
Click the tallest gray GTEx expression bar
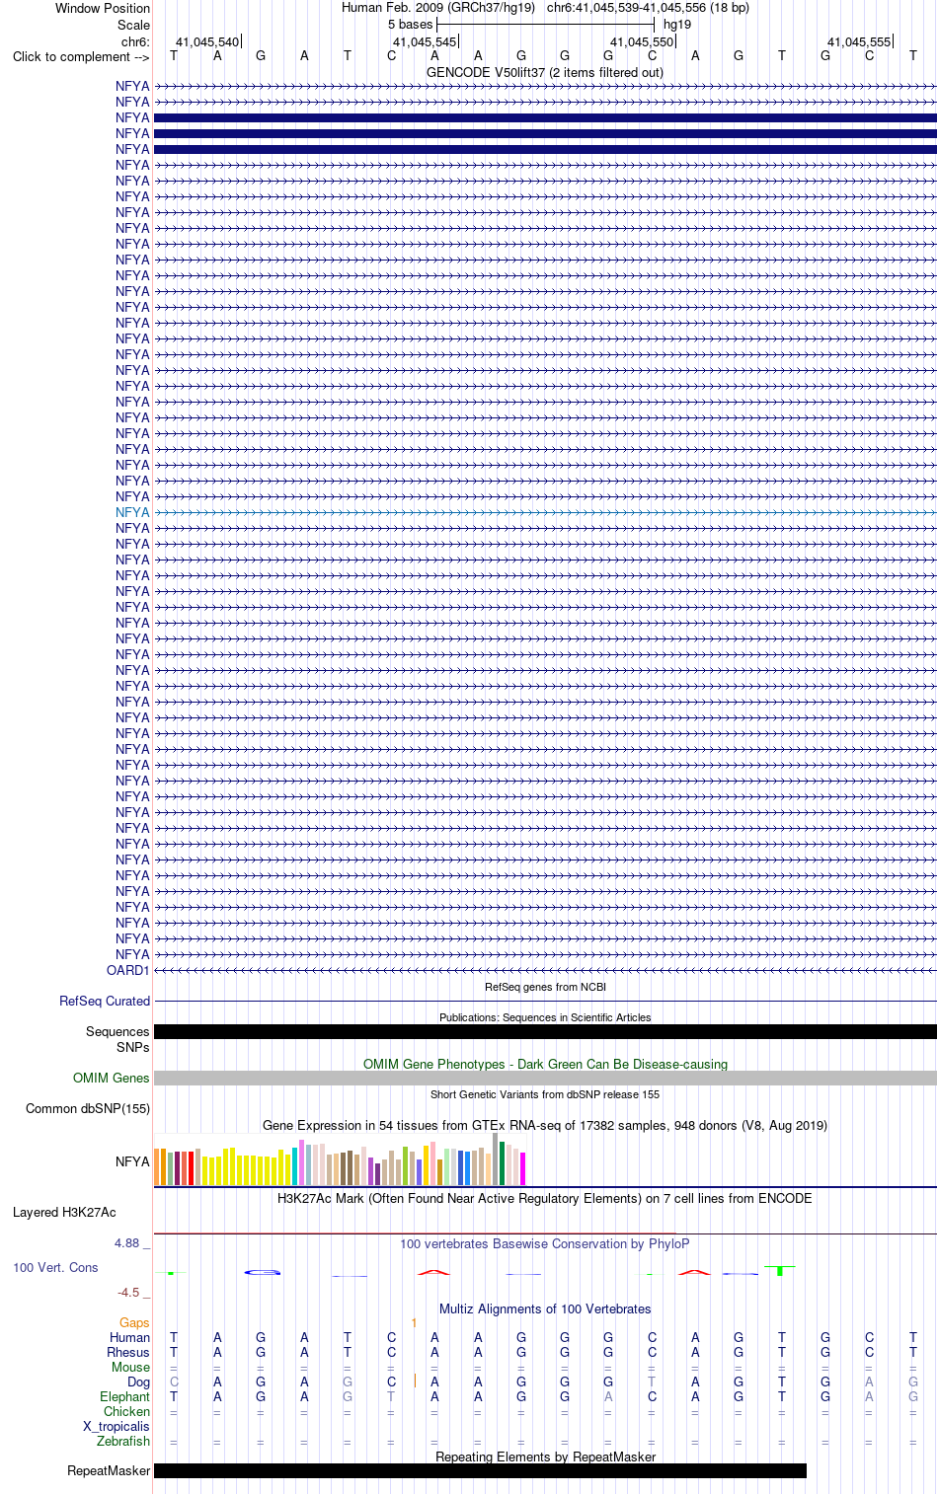click(495, 1158)
